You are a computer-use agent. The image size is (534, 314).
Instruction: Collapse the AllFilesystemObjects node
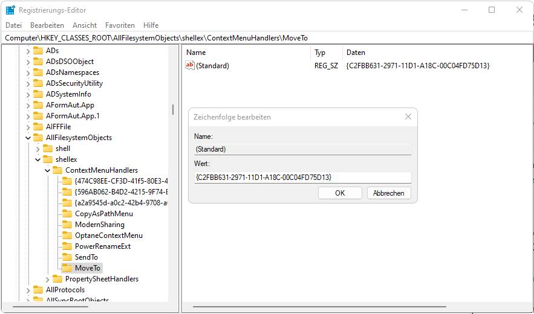tap(28, 138)
